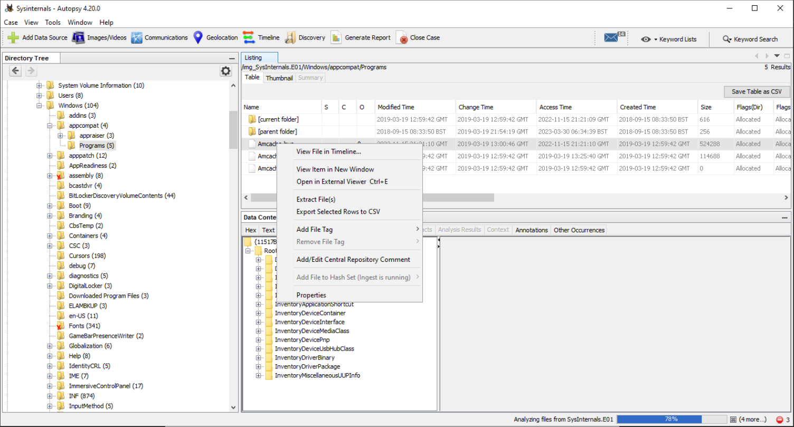Collapse the Root registry node
Image resolution: width=794 pixels, height=427 pixels.
point(248,251)
